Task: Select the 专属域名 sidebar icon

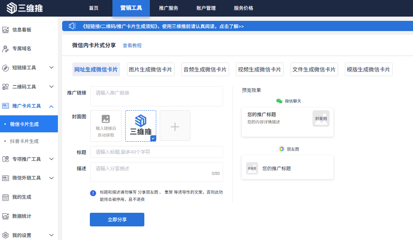Action: pyautogui.click(x=6, y=49)
